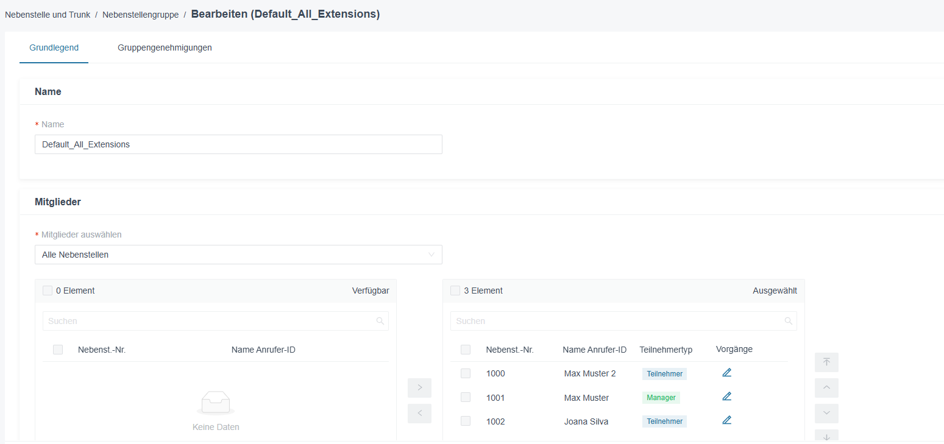This screenshot has height=444, width=944.
Task: Select all in 3 Element selected list
Action: (455, 291)
